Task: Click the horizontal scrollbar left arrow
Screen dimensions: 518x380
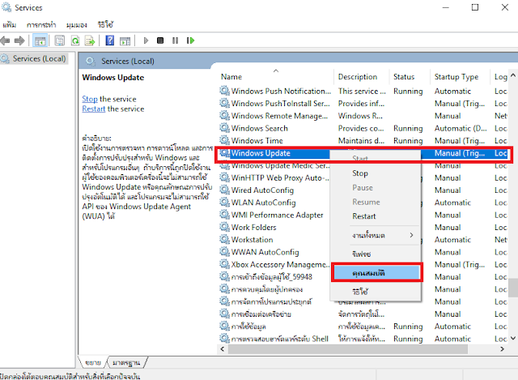Action: point(223,349)
